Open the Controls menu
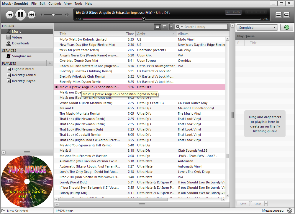Image resolution: width=295 pixels, height=214 pixels. tap(55, 4)
